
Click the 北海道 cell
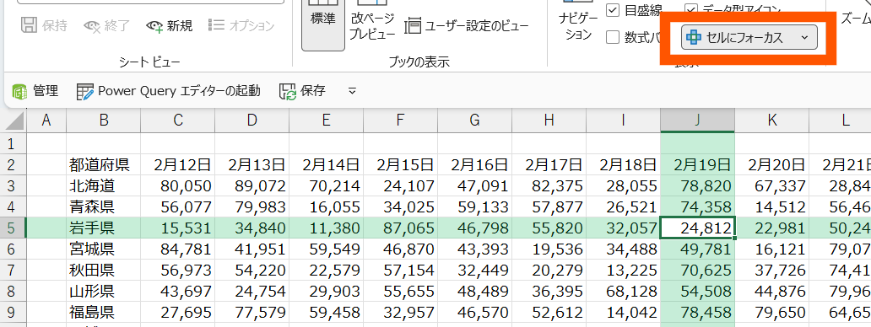click(103, 185)
